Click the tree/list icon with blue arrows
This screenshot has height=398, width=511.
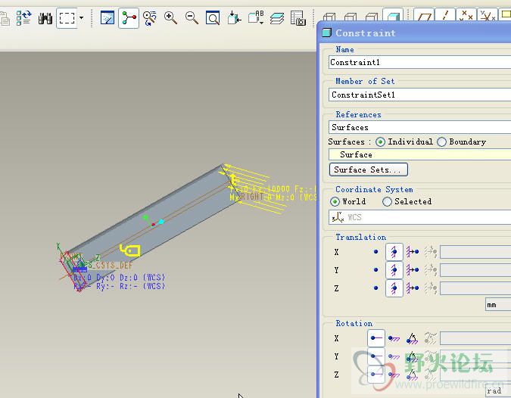(x=23, y=18)
